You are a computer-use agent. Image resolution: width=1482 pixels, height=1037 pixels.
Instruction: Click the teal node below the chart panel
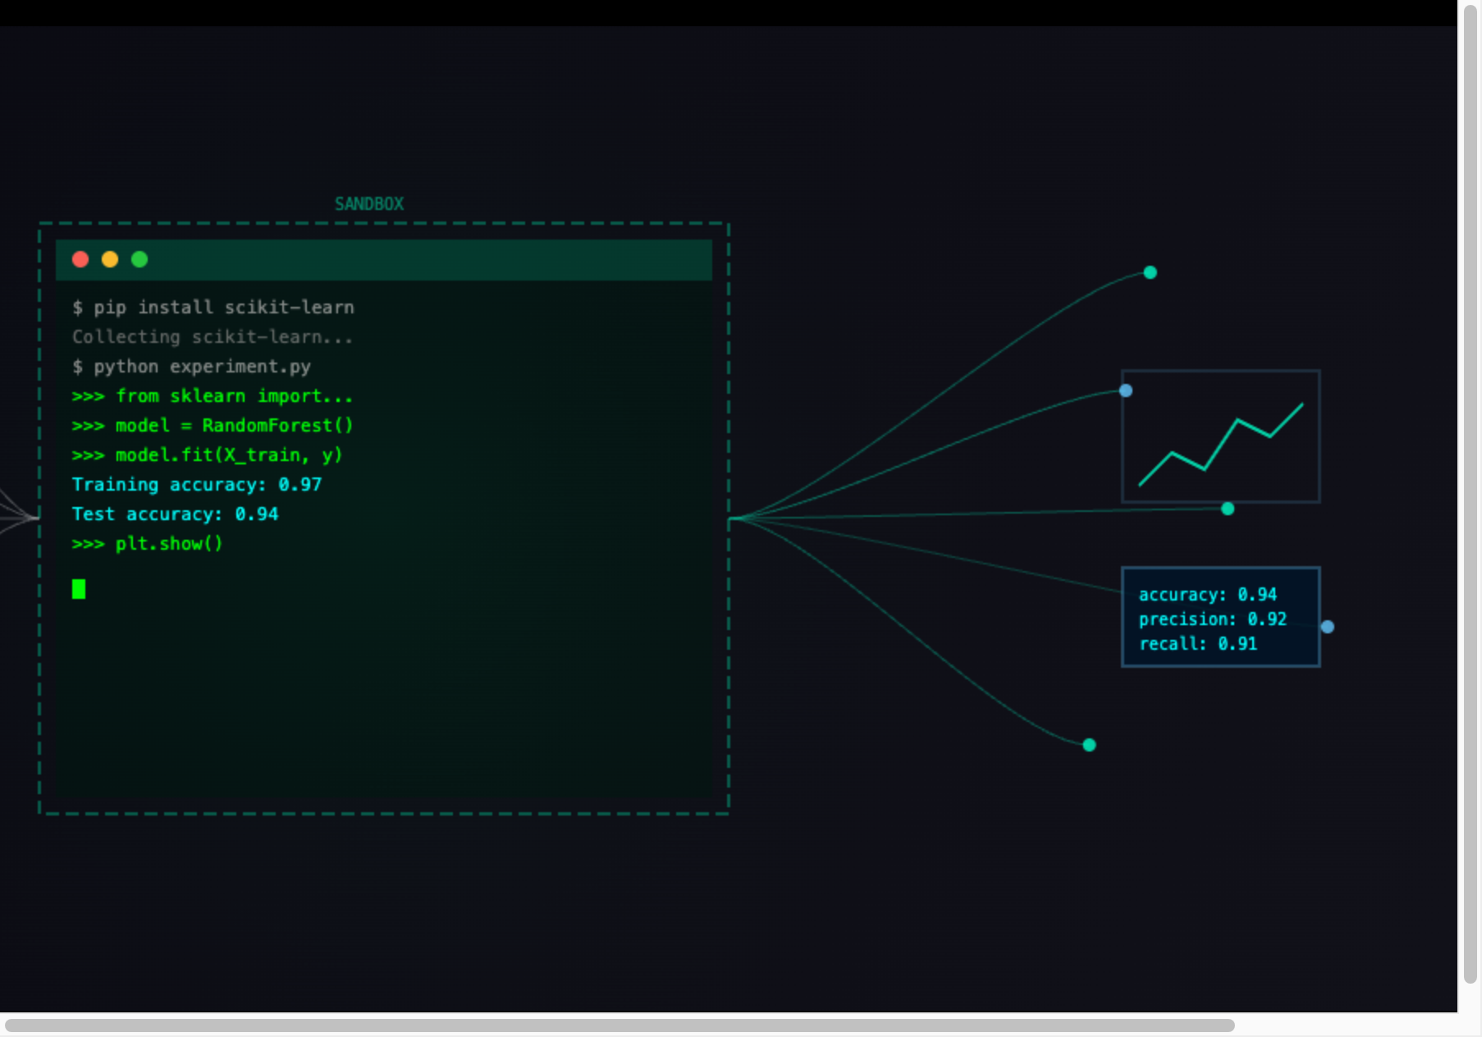point(1227,509)
